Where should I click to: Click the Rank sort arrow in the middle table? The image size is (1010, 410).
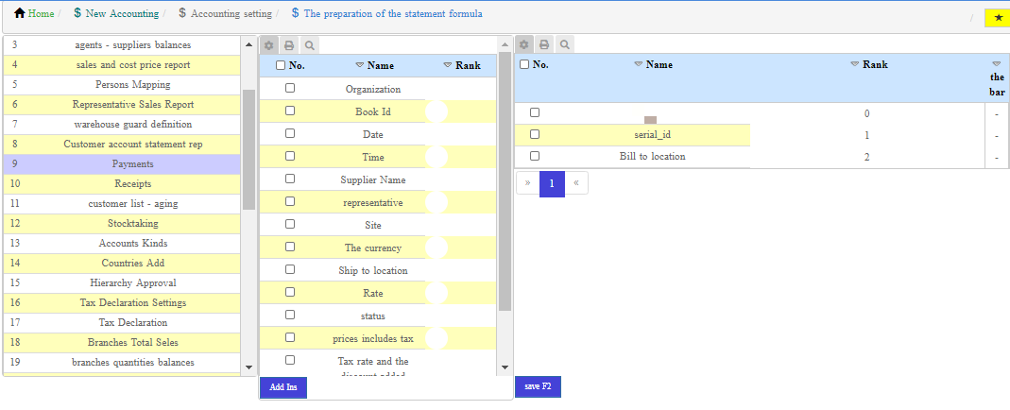(x=447, y=66)
